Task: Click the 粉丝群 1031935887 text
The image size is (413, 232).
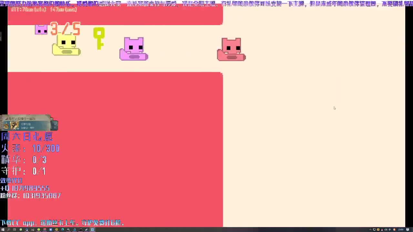Action: click(31, 196)
